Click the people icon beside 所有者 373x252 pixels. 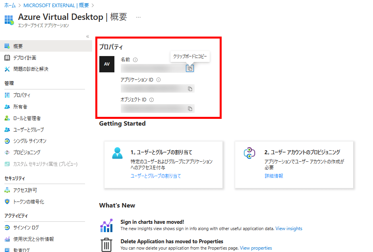pos(7,107)
